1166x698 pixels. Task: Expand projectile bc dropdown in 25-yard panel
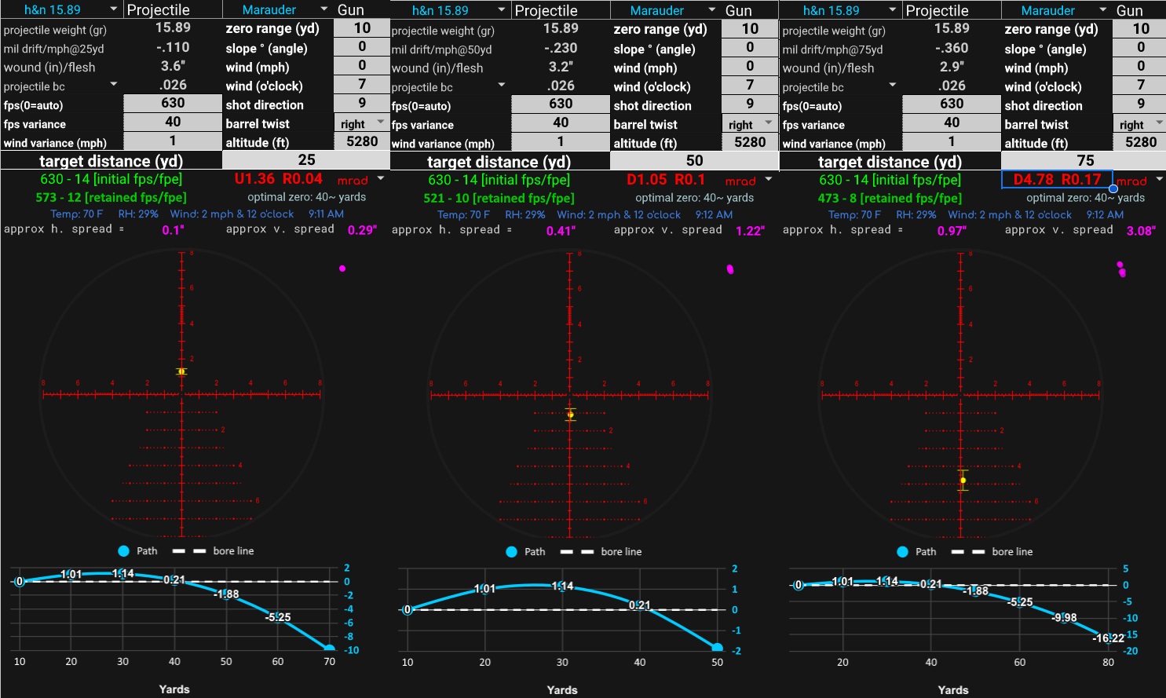tap(114, 84)
